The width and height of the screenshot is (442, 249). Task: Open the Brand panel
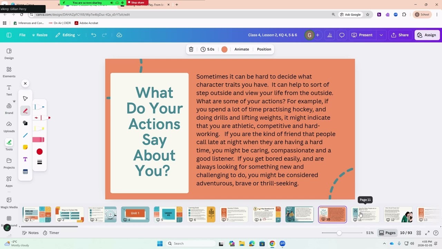click(9, 109)
